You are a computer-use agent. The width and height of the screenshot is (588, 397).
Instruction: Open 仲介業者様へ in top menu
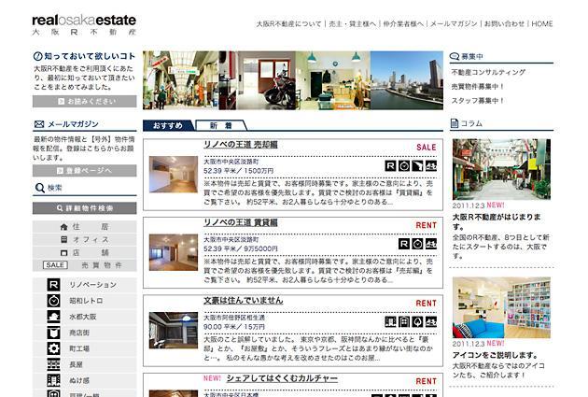[403, 24]
